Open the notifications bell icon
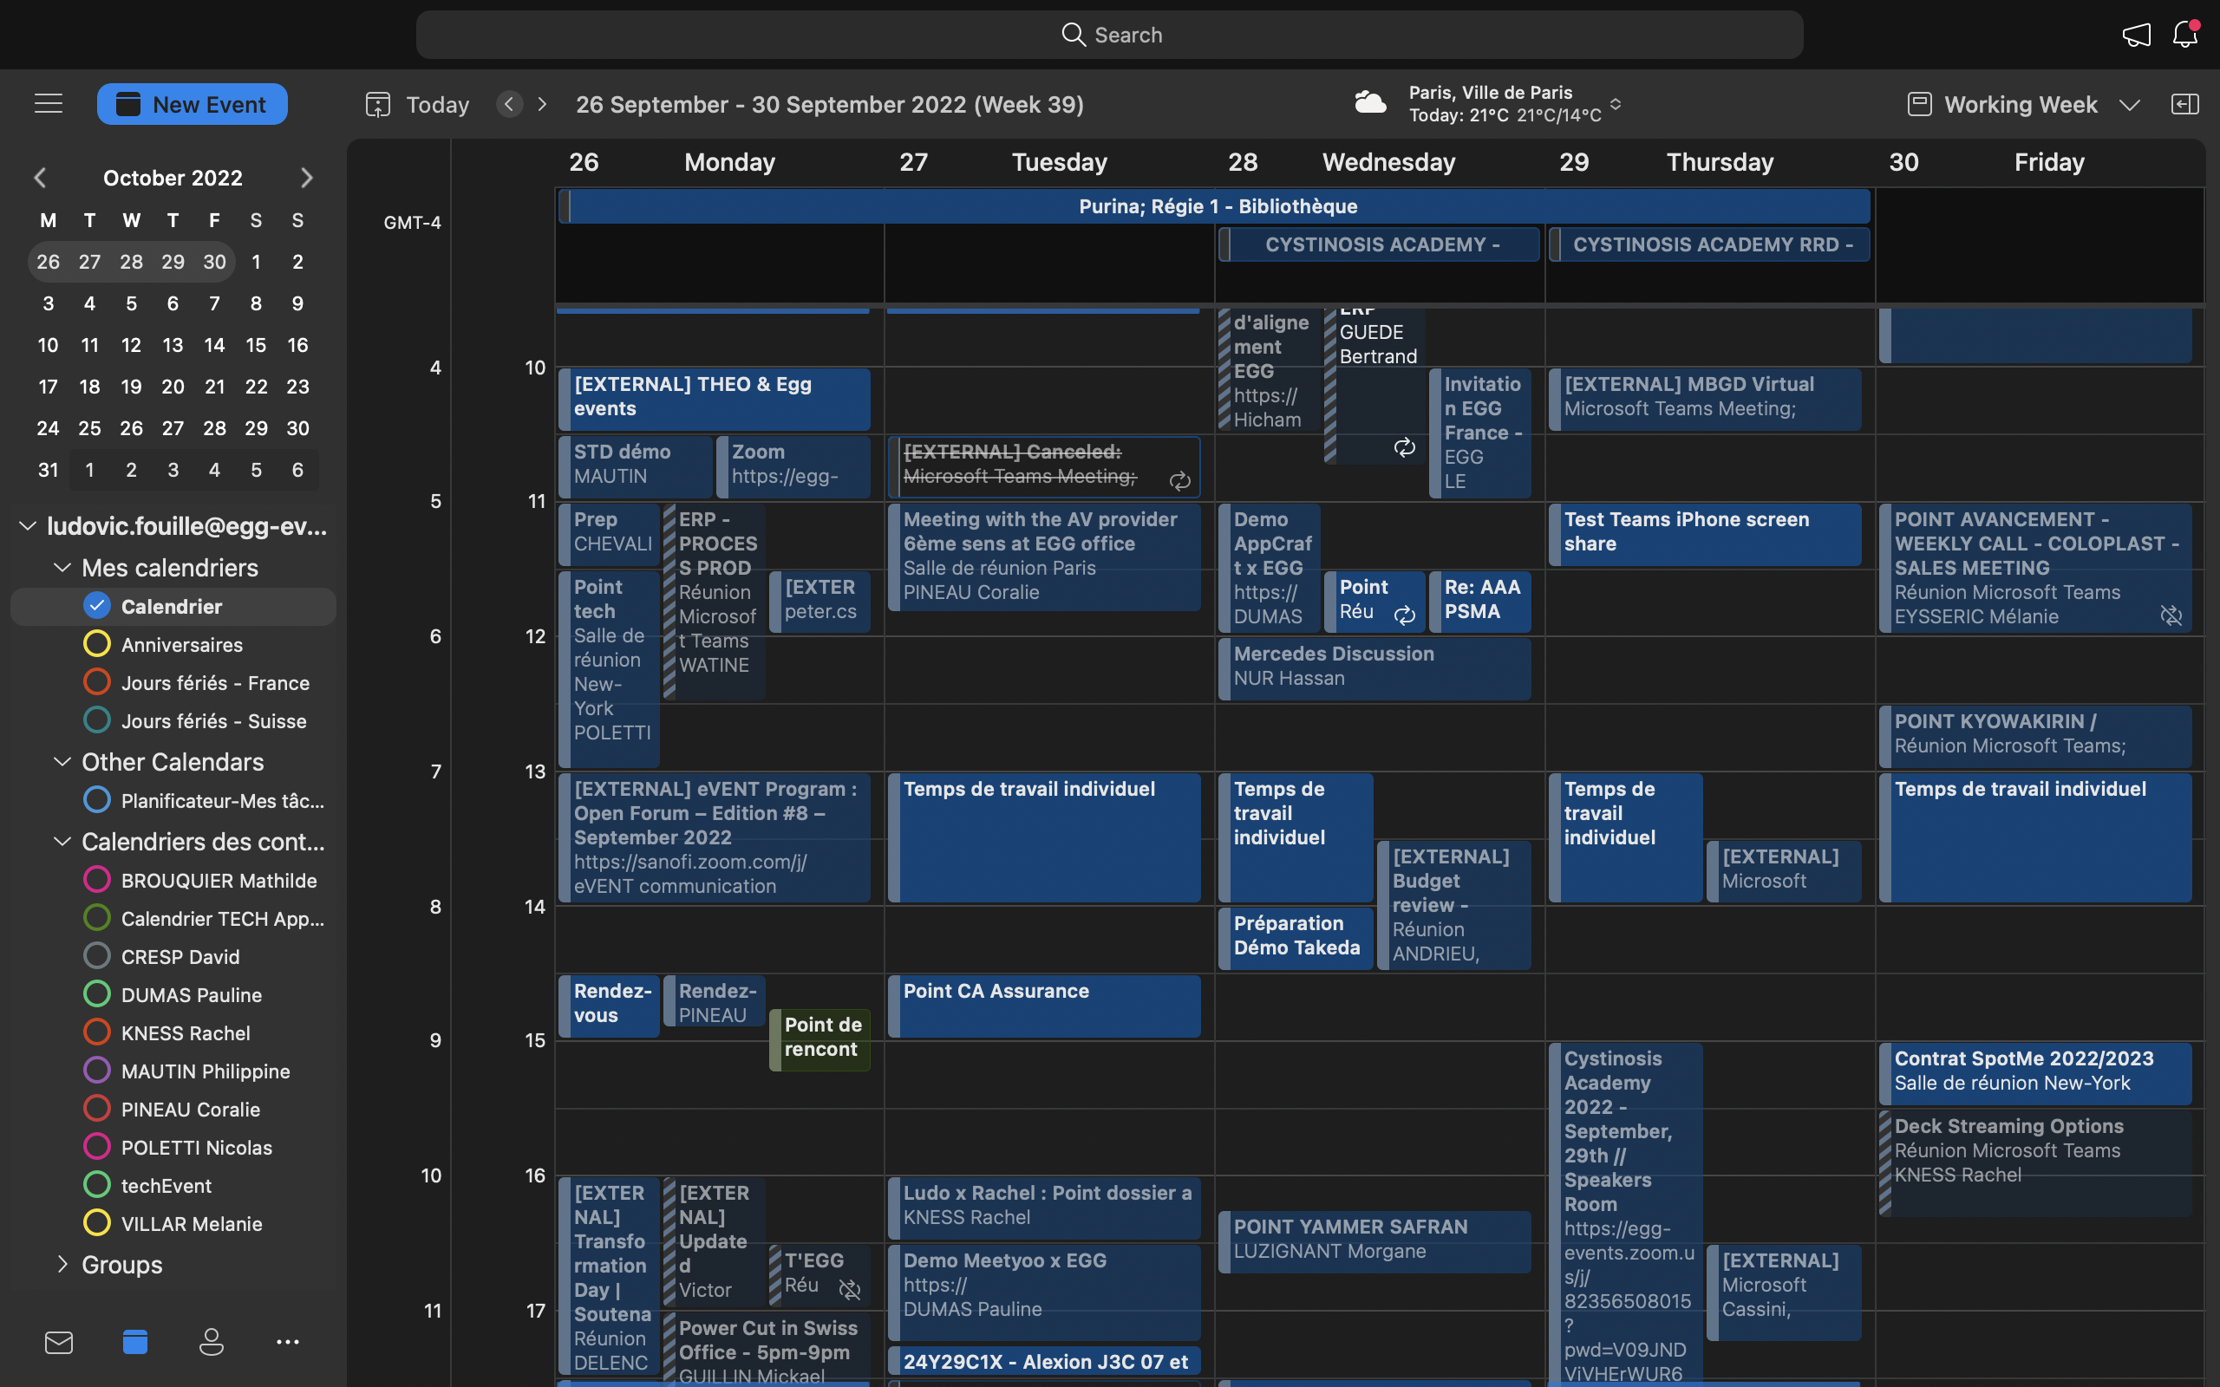 click(x=2185, y=35)
